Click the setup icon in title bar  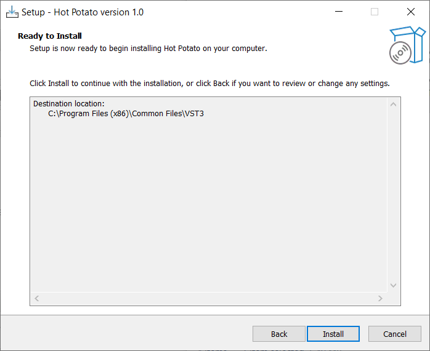pos(12,12)
